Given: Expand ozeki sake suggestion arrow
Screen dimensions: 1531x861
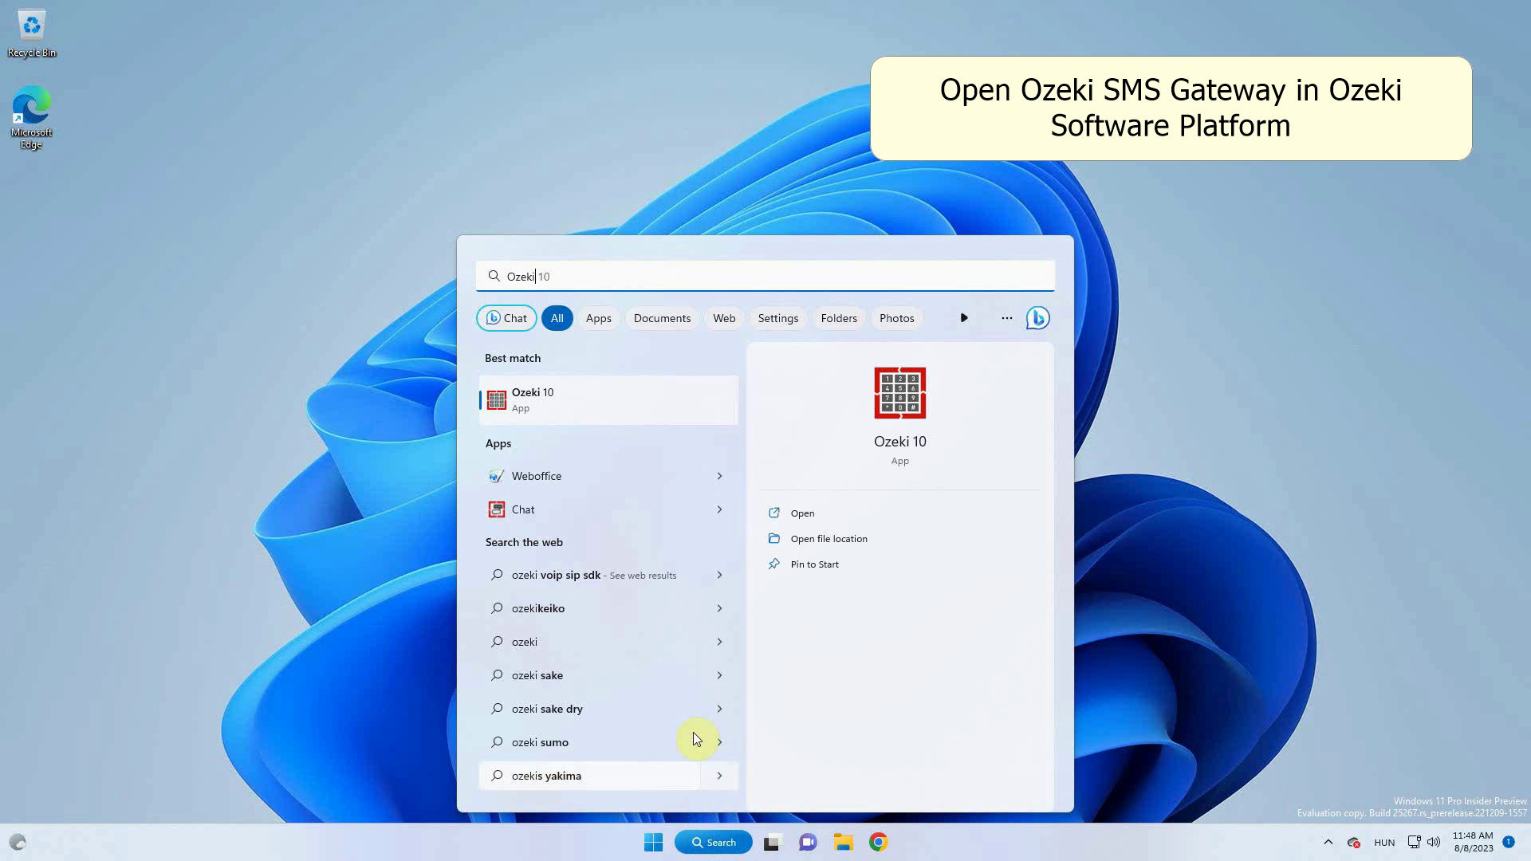Looking at the screenshot, I should [719, 675].
